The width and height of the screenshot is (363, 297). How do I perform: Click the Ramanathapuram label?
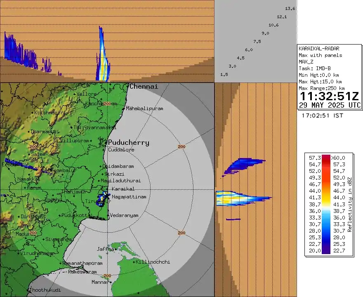pyautogui.click(x=82, y=263)
